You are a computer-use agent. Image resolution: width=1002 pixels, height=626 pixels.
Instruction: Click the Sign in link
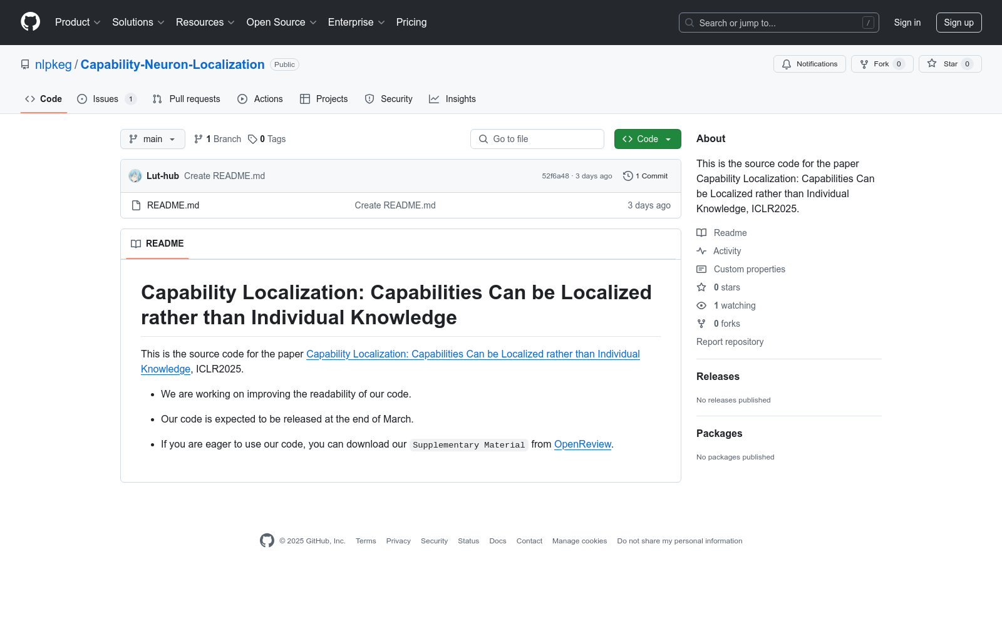coord(907,23)
